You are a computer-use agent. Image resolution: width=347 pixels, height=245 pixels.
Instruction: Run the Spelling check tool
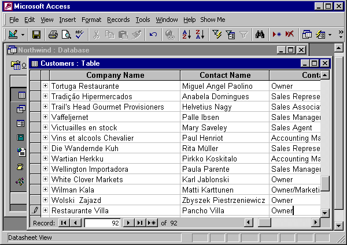pyautogui.click(x=80, y=35)
